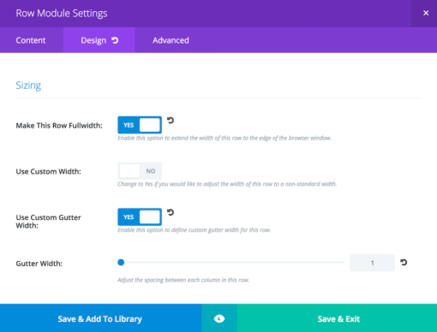
Task: Switch to the Content tab
Action: click(31, 40)
